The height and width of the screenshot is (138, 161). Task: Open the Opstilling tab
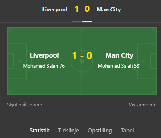point(100,131)
